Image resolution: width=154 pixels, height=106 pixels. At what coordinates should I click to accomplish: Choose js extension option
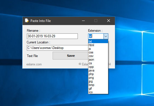tap(98, 49)
